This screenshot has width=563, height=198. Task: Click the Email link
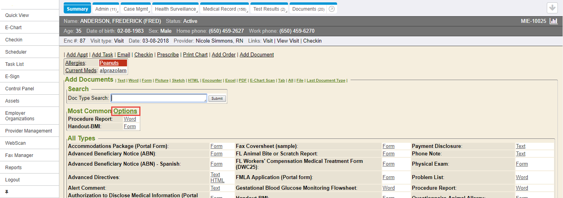[x=123, y=55]
